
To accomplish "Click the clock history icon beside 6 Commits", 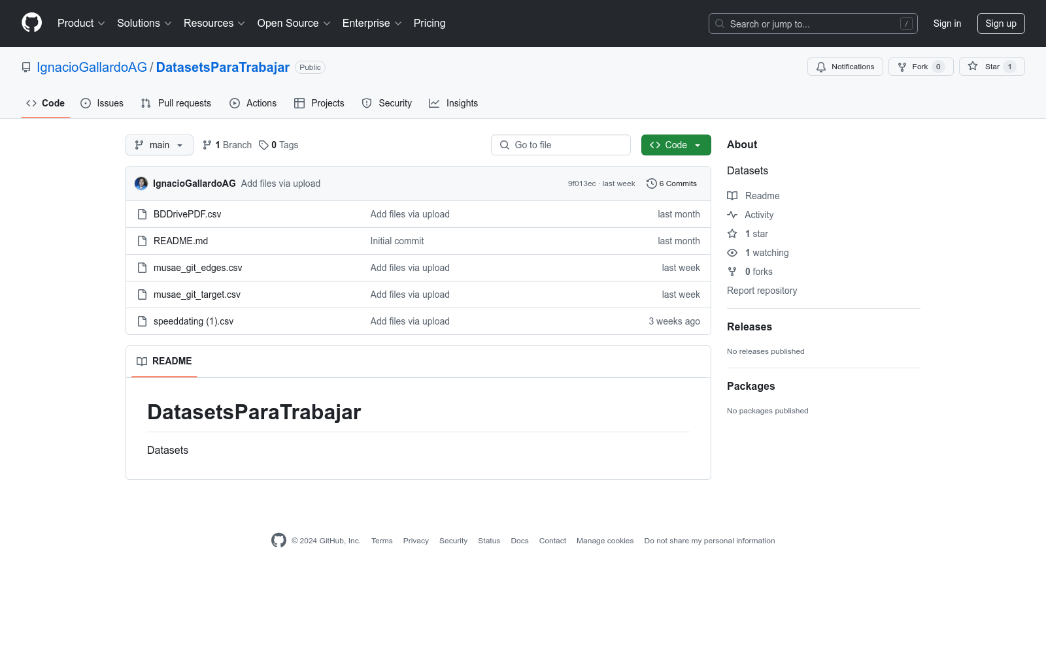I will pos(651,183).
